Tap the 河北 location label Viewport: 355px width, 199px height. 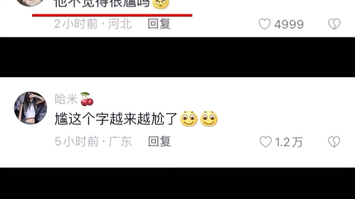pos(119,24)
